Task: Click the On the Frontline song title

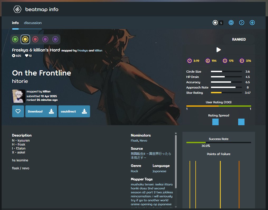Action: coord(41,73)
